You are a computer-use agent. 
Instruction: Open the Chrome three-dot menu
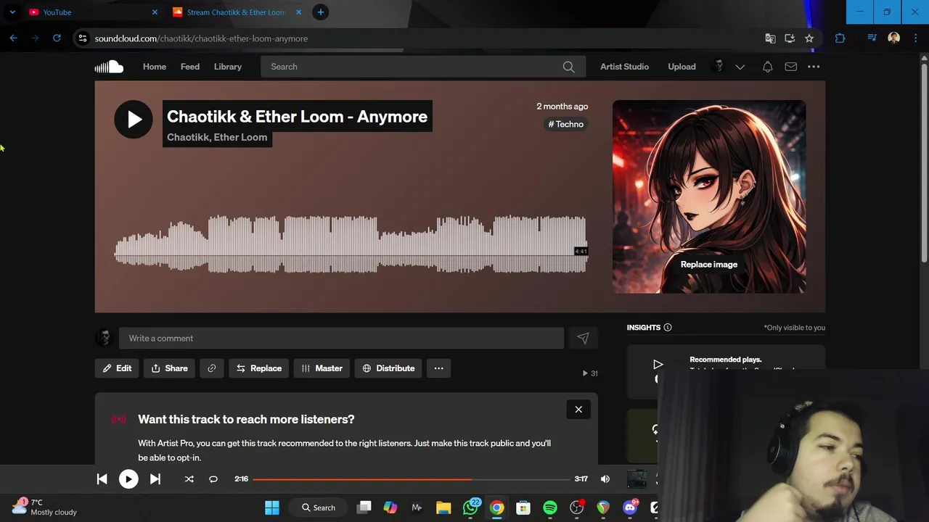[x=916, y=38]
